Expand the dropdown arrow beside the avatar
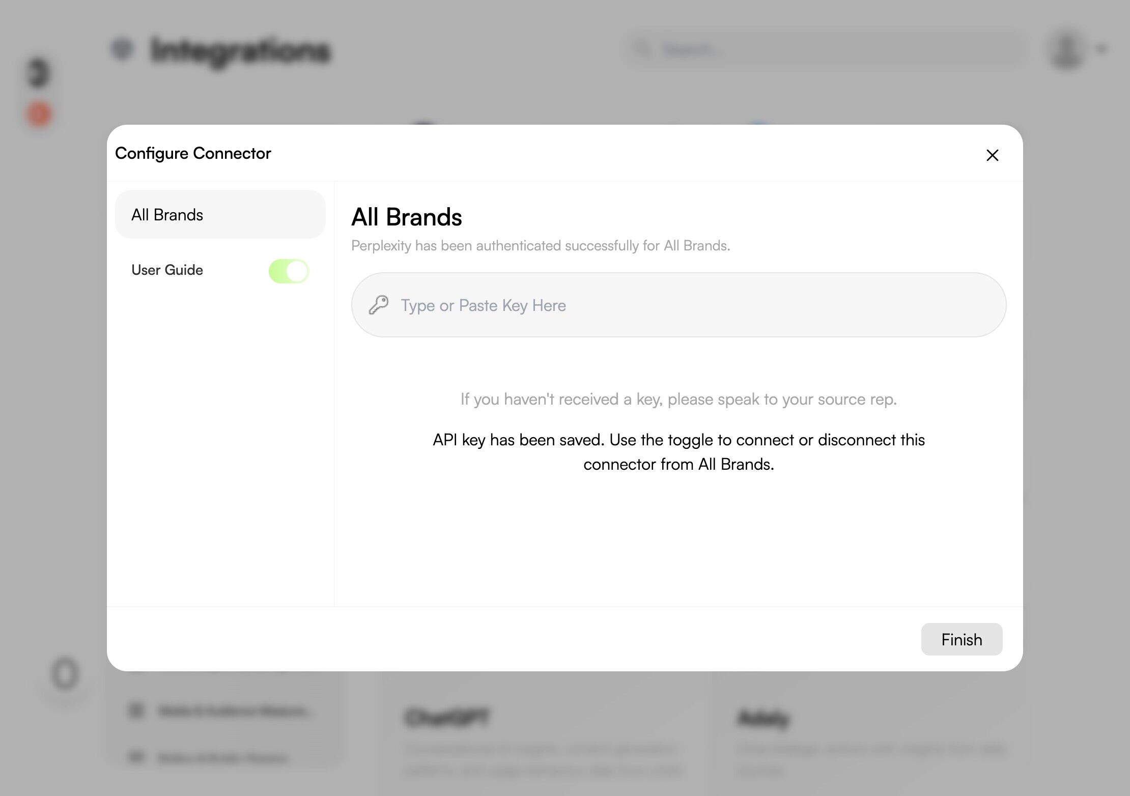This screenshot has height=796, width=1130. coord(1102,49)
